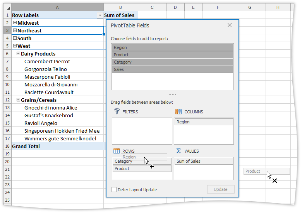
Task: Expand the Northeast row group
Action: click(x=15, y=30)
